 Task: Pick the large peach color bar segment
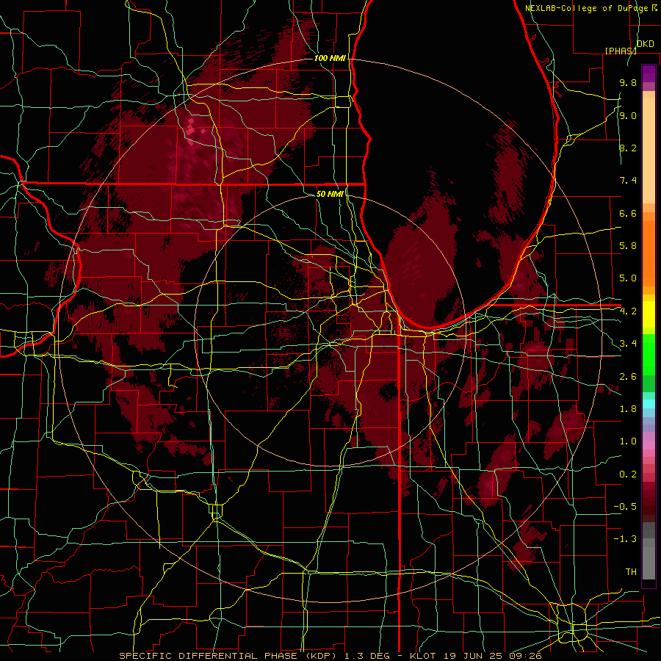click(649, 151)
